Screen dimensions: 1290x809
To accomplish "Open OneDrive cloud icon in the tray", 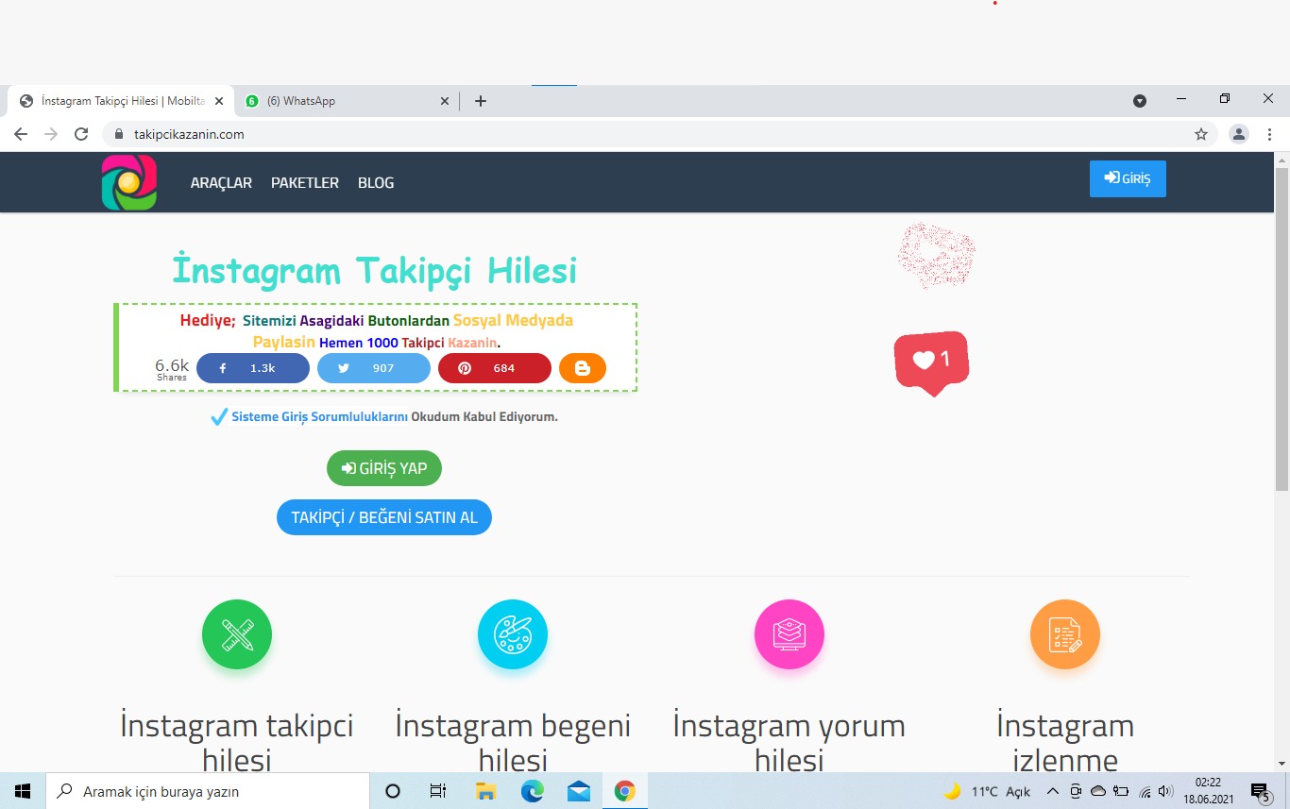I will tap(1098, 791).
